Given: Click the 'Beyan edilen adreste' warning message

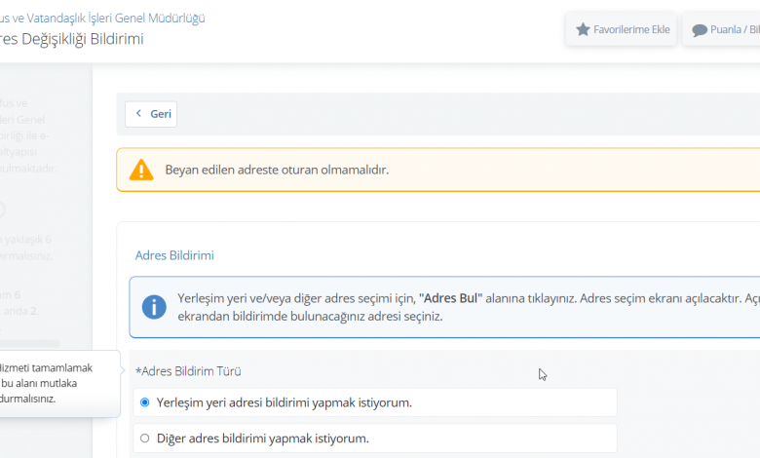Looking at the screenshot, I should [x=277, y=170].
